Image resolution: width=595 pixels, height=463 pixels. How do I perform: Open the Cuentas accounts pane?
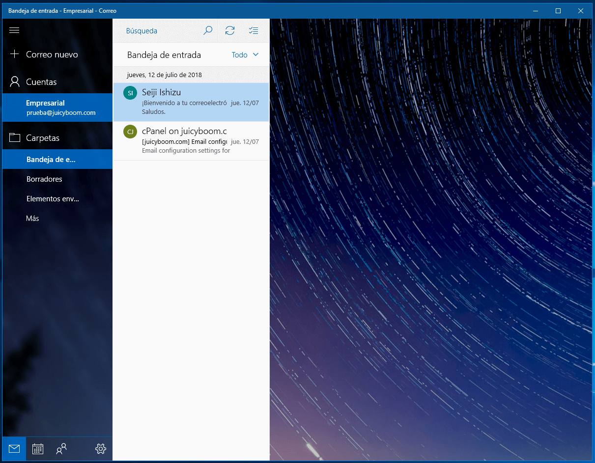[x=41, y=82]
